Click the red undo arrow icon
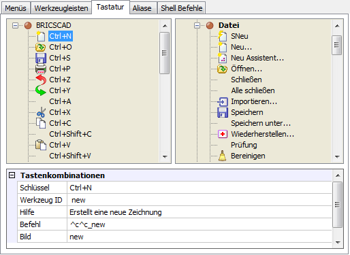 41,80
